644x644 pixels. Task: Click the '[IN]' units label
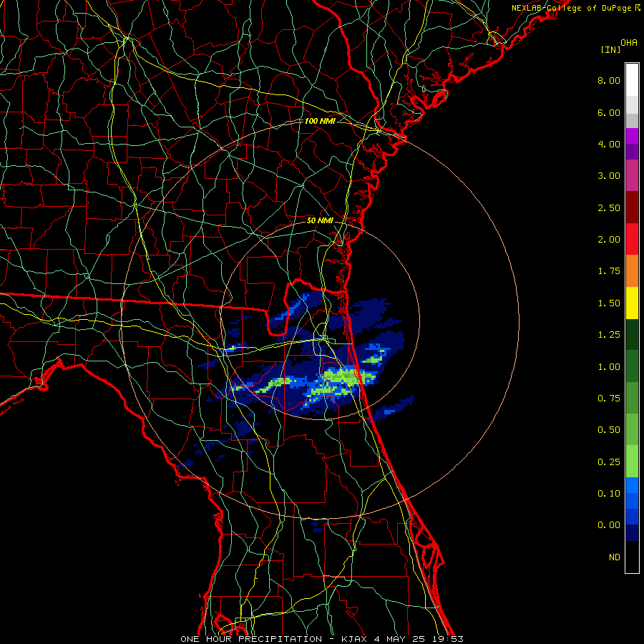611,49
